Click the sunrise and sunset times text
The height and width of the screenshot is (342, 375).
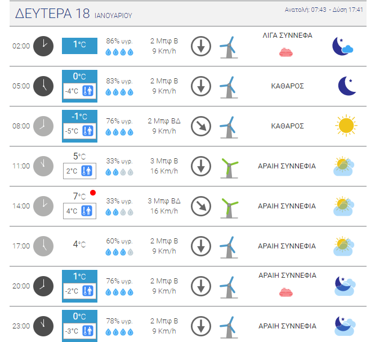(324, 10)
